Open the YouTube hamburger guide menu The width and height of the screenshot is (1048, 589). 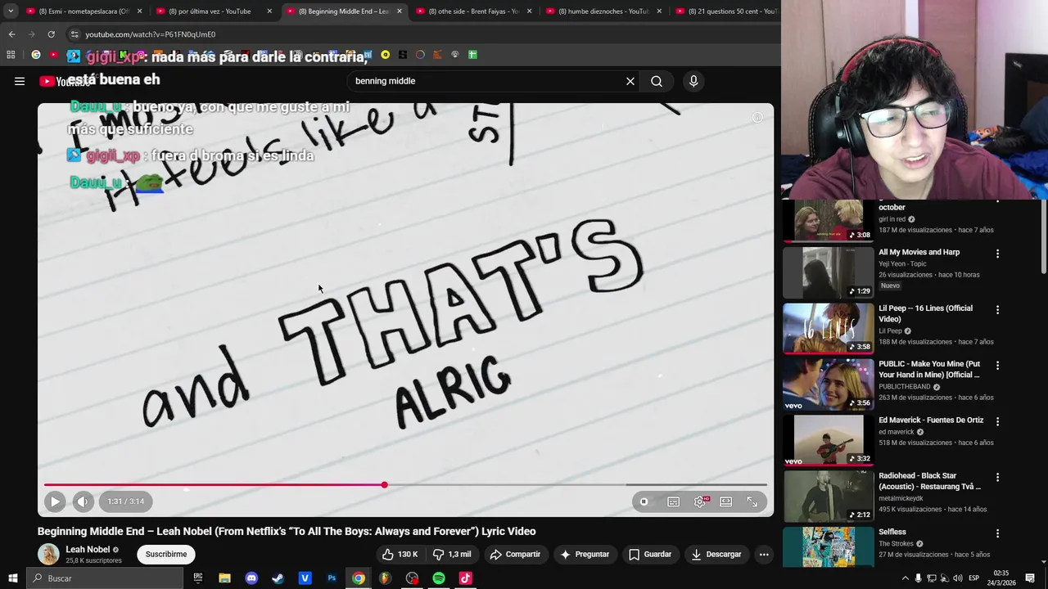[x=20, y=81]
